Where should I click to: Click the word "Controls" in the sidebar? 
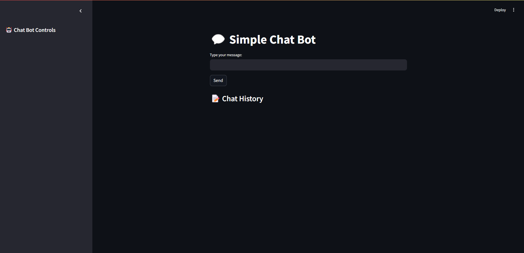tap(45, 30)
